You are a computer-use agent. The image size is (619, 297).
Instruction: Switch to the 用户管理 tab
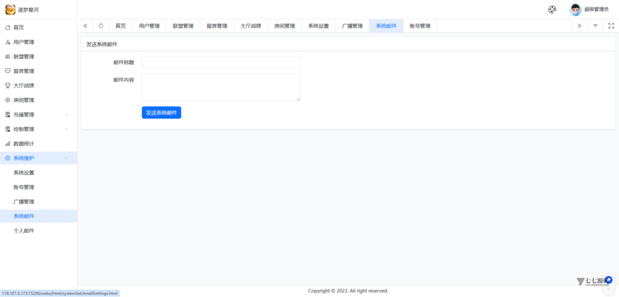[149, 26]
